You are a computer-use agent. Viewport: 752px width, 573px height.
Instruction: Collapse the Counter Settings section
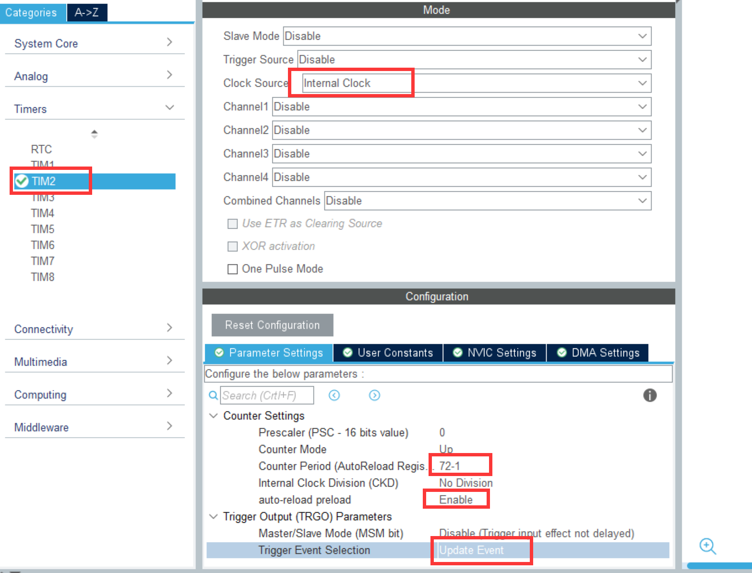(213, 416)
